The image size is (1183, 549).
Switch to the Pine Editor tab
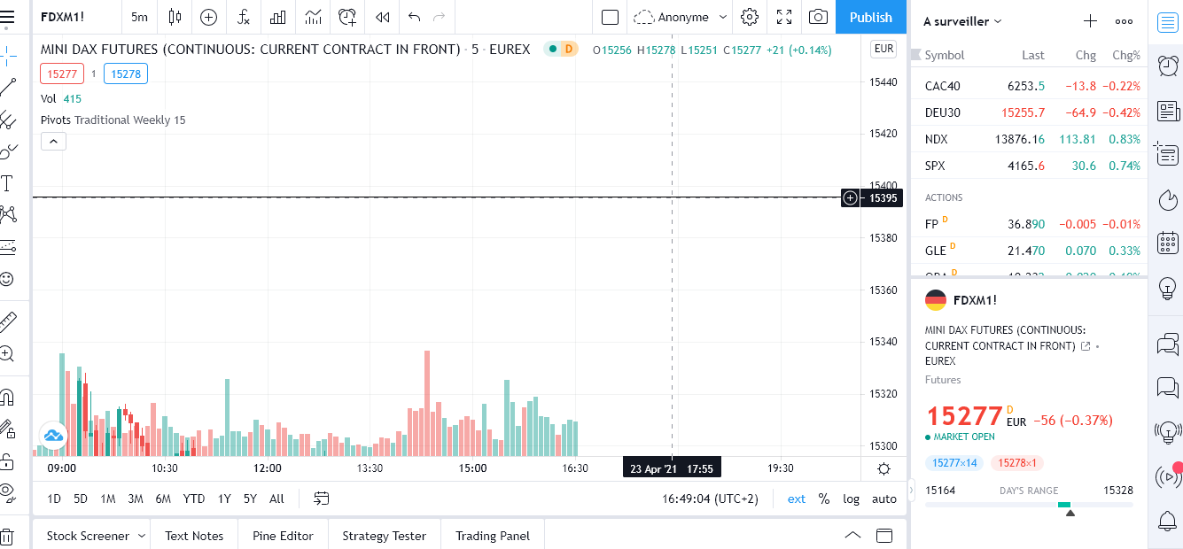point(283,536)
